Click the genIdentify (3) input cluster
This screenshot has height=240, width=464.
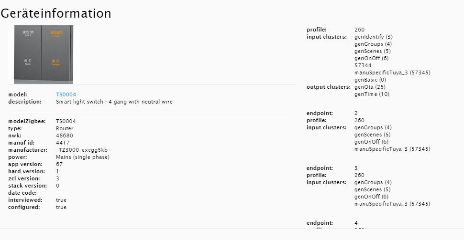tap(374, 37)
